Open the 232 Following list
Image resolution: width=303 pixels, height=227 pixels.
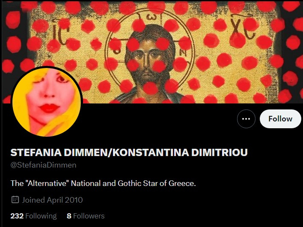pos(33,216)
